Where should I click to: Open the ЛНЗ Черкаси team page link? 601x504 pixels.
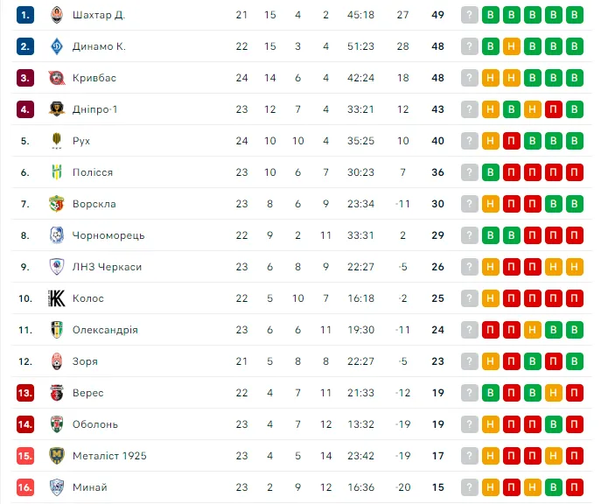point(107,267)
